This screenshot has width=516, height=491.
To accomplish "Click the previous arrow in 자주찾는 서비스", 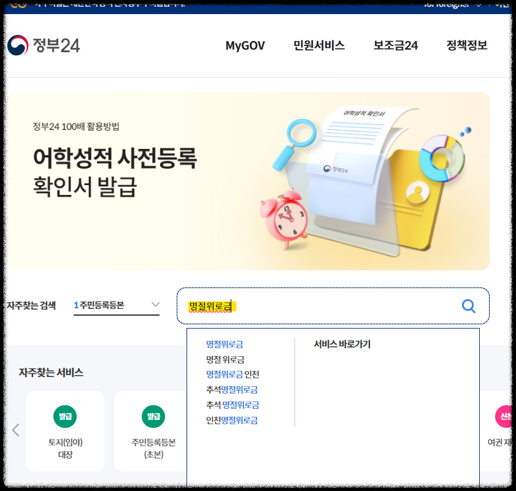I will pos(15,430).
